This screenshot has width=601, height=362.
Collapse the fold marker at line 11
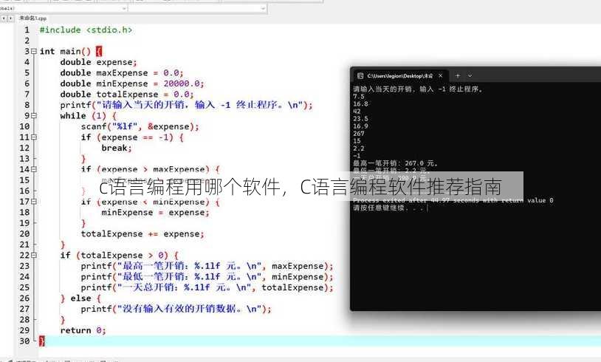(34, 137)
